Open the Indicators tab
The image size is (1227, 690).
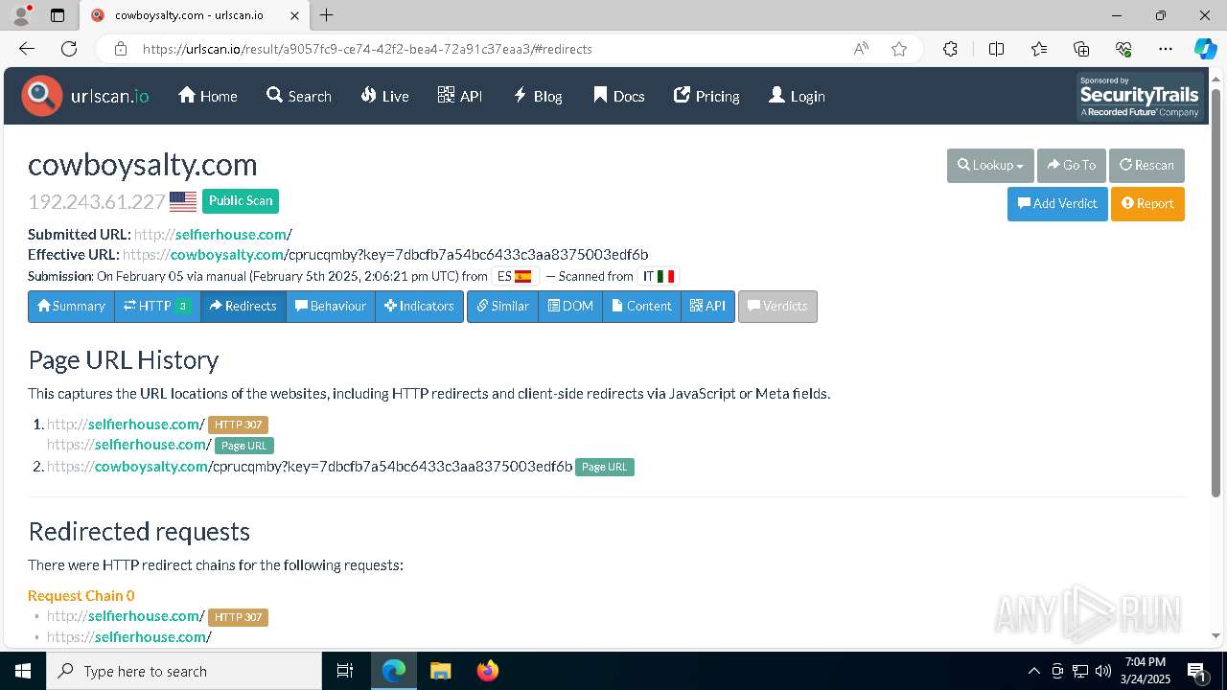419,306
